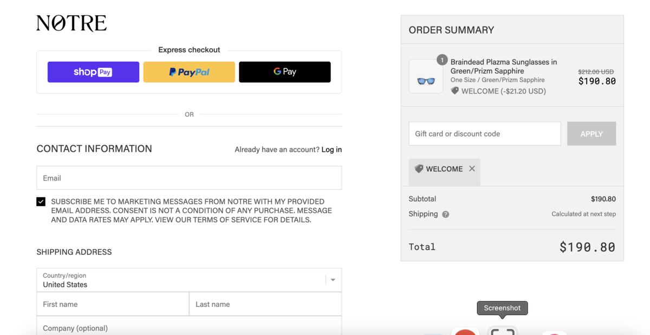Image resolution: width=650 pixels, height=335 pixels.
Task: Click the Email input field
Action: point(188,178)
